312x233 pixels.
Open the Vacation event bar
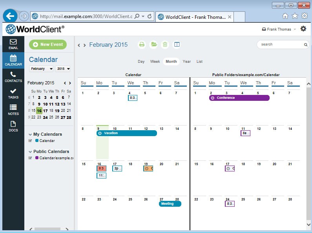click(126, 133)
